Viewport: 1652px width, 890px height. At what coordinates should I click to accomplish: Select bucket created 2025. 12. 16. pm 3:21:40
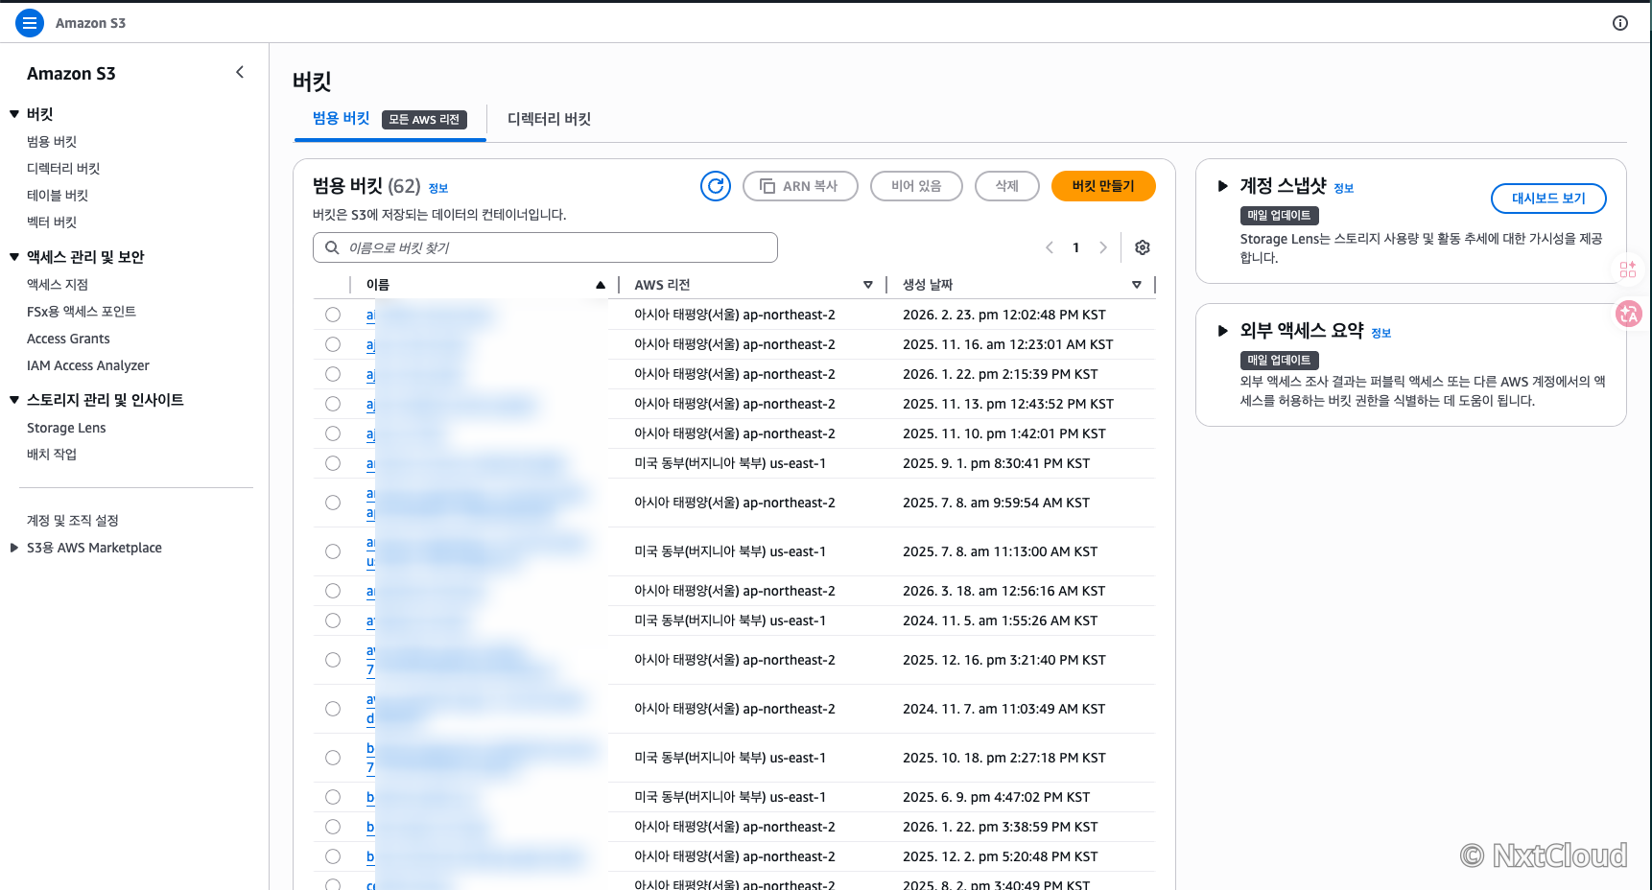point(333,660)
